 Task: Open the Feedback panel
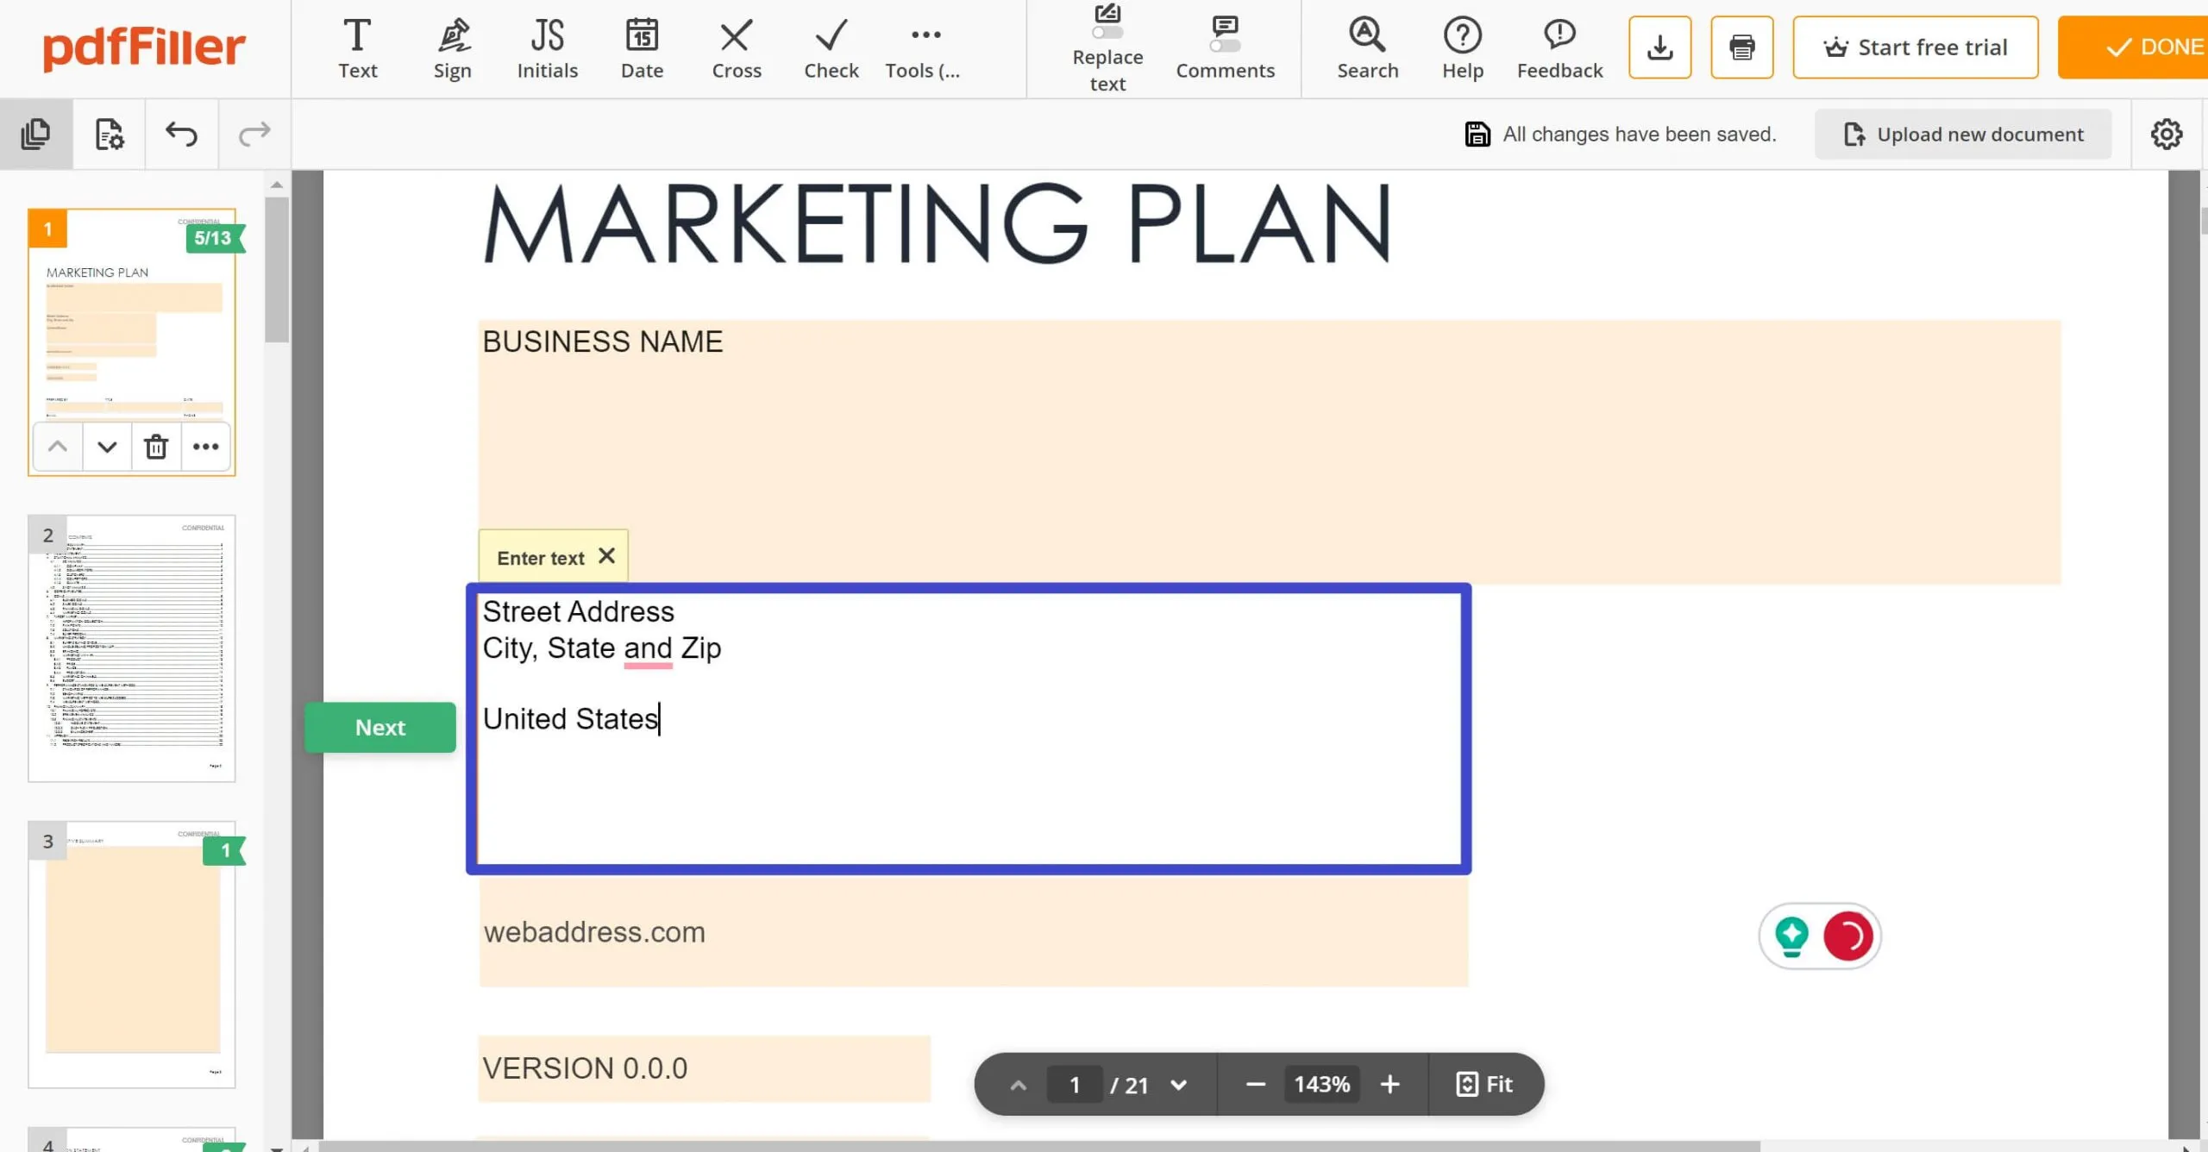click(1558, 47)
